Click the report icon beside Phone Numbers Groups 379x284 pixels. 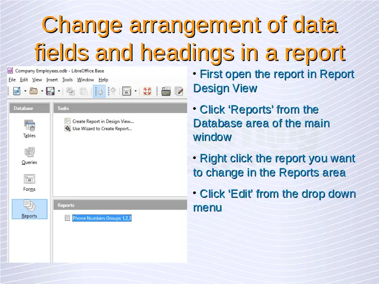point(67,218)
